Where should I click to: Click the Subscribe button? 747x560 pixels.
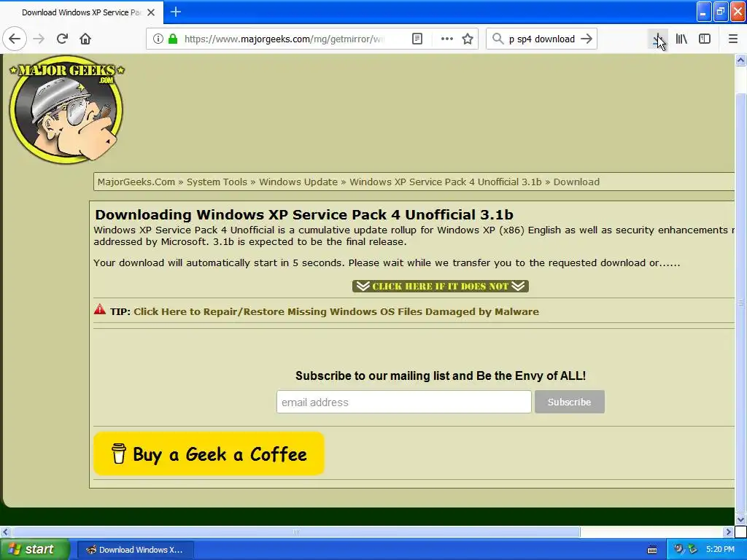569,402
